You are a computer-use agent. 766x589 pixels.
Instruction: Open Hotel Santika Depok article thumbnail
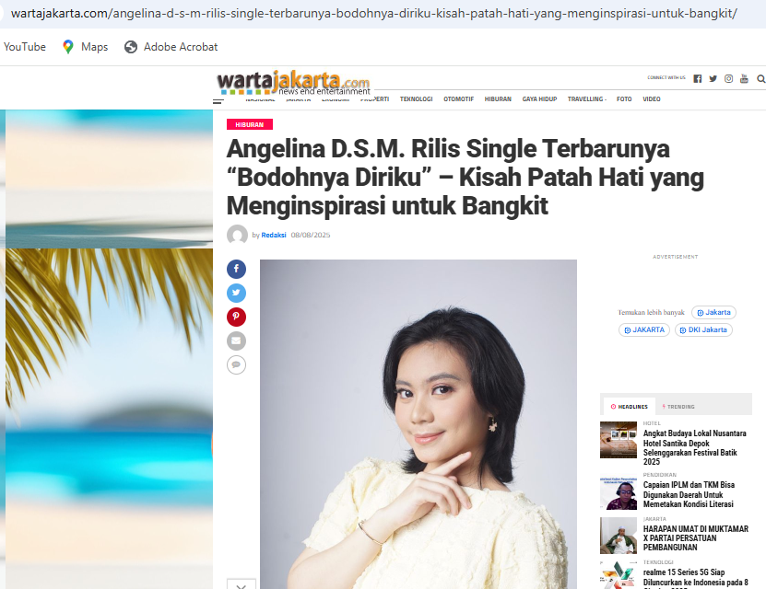(619, 440)
